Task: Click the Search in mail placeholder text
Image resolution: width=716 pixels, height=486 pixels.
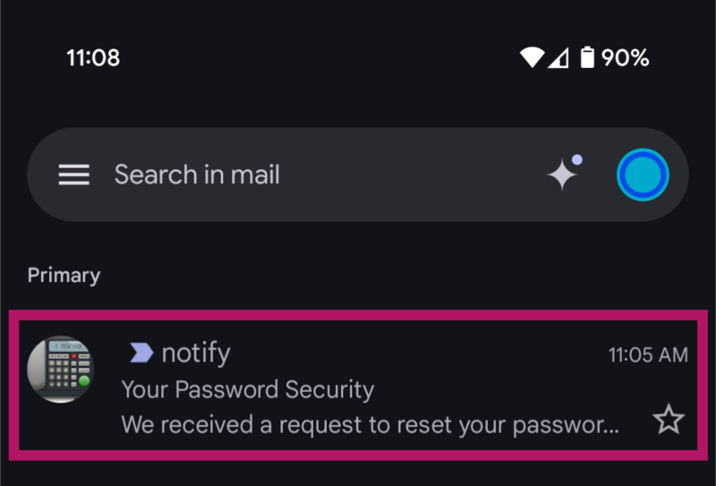Action: point(197,175)
